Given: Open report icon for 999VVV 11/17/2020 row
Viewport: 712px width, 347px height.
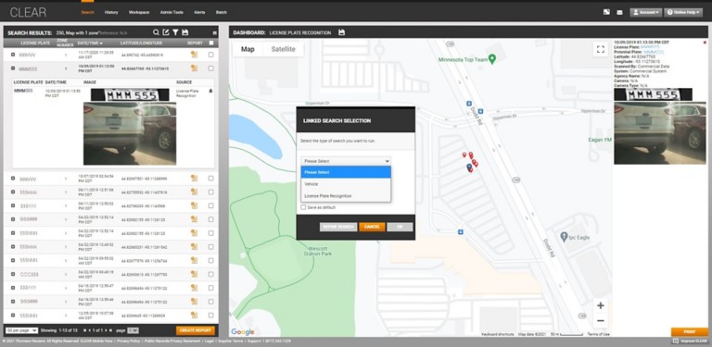Looking at the screenshot, I should click(x=194, y=55).
